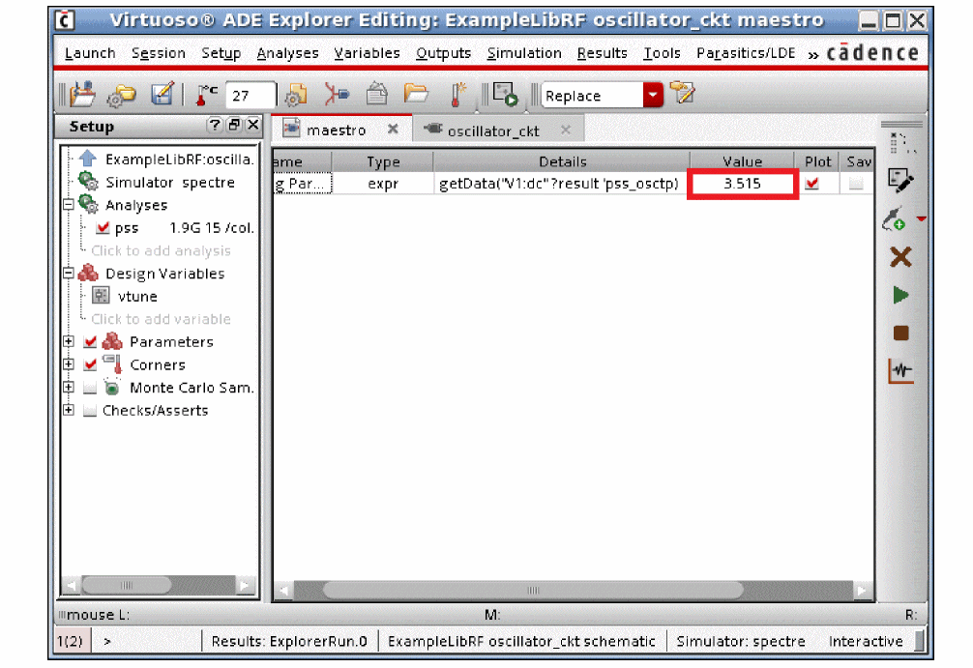Screen dimensions: 973x668
Task: Click the run simulation with green arrow icon
Action: click(505, 95)
